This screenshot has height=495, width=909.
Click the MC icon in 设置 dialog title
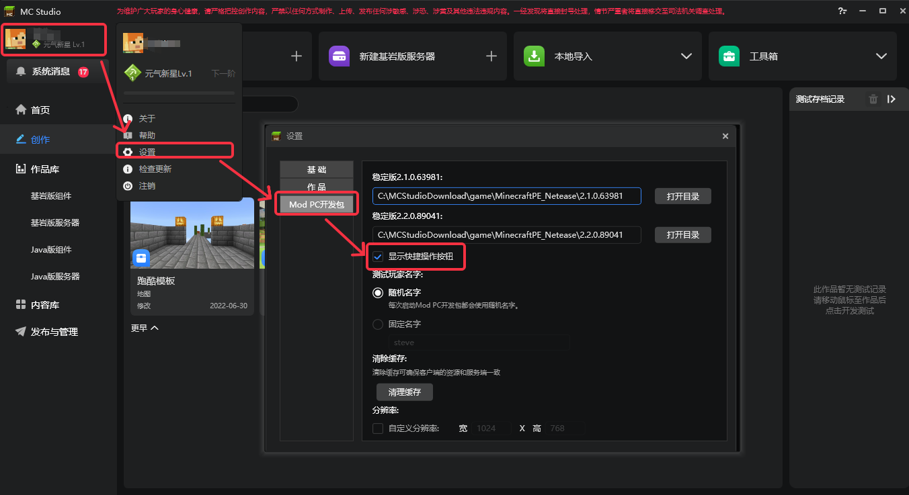point(276,136)
